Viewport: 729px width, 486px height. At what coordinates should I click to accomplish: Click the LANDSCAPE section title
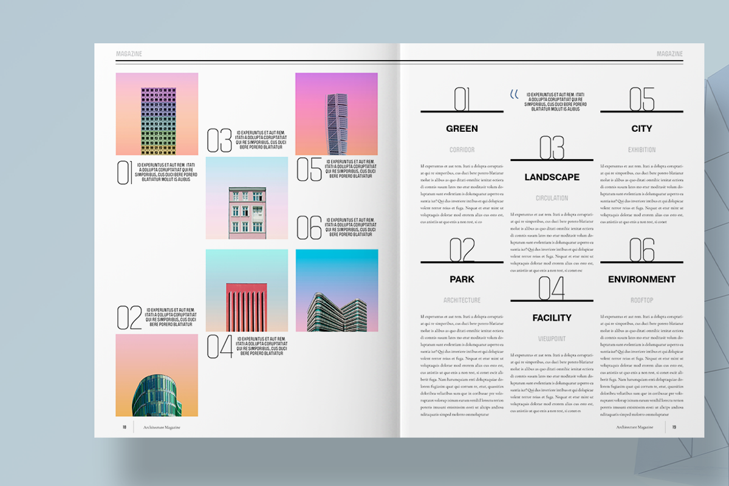[552, 177]
